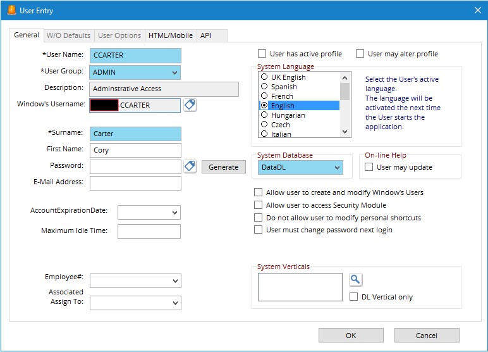The height and width of the screenshot is (352, 488).
Task: Switch to the HTML/Mobile tab
Action: click(171, 35)
